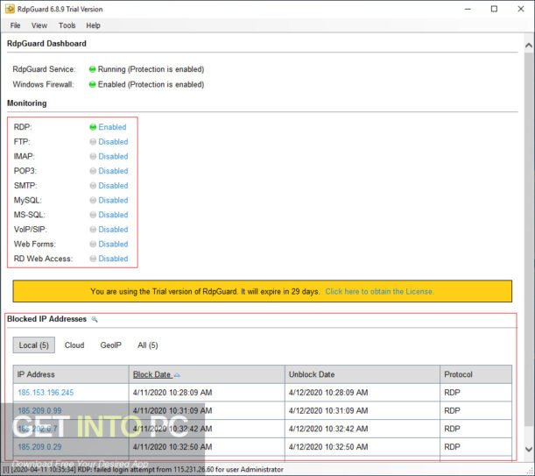This screenshot has height=476, width=535.
Task: Switch to the GeoIP tab
Action: pyautogui.click(x=110, y=345)
